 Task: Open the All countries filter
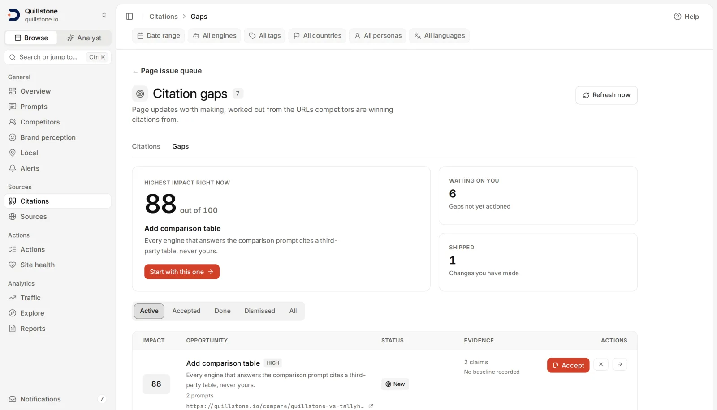pos(317,36)
